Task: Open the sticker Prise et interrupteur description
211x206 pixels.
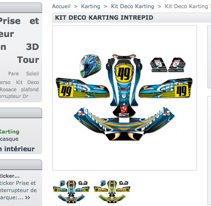Action: [18, 190]
